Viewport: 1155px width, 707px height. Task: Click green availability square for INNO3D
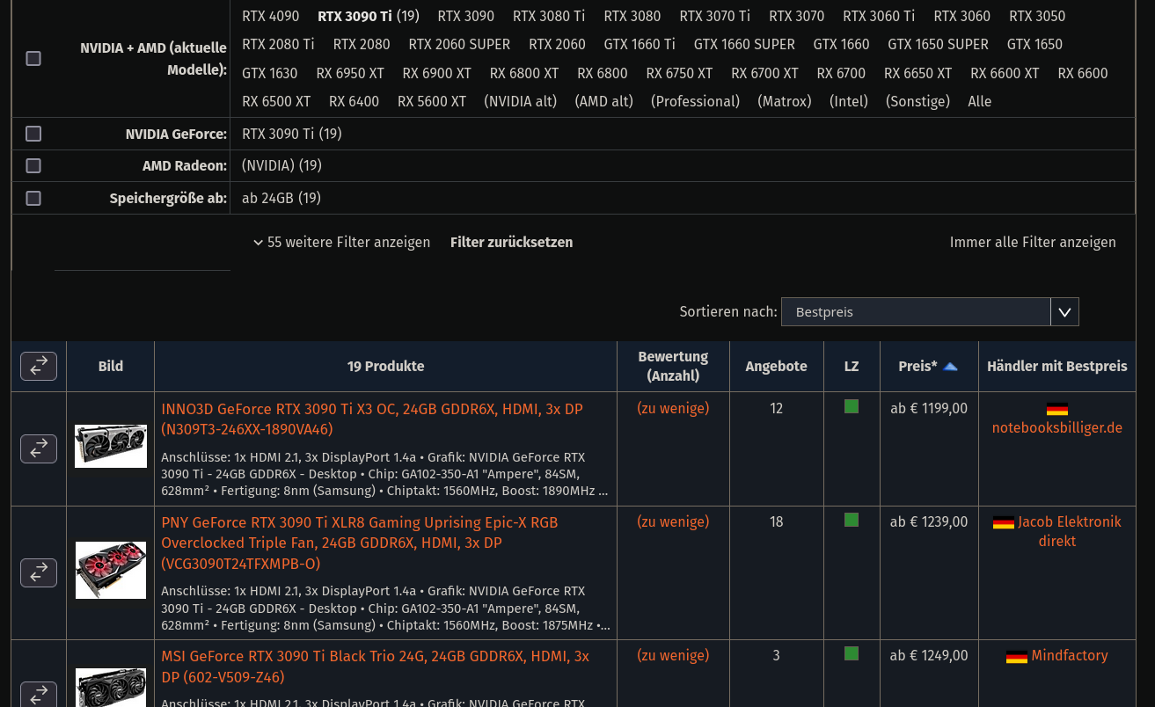point(852,406)
